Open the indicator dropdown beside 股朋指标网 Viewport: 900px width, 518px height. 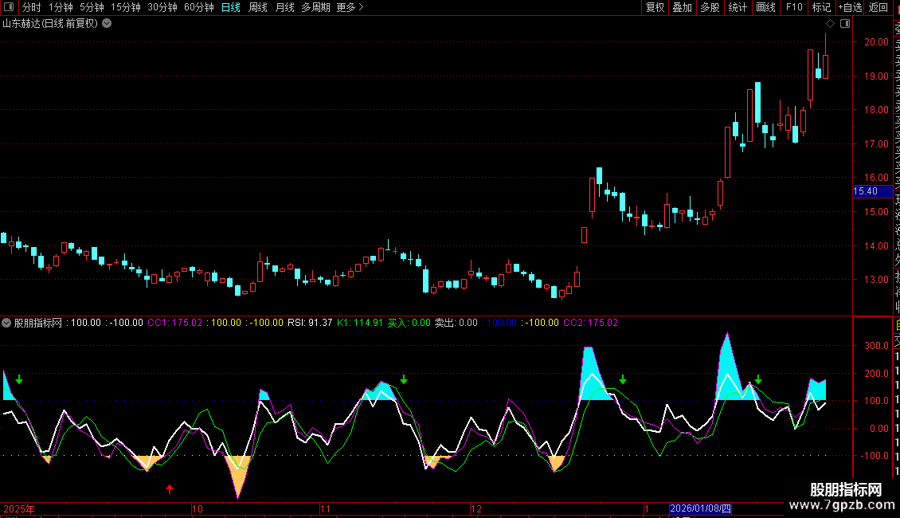click(x=6, y=323)
